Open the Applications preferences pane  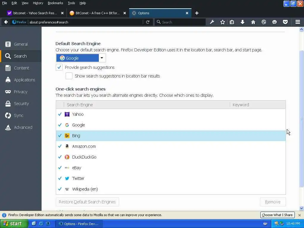point(21,80)
